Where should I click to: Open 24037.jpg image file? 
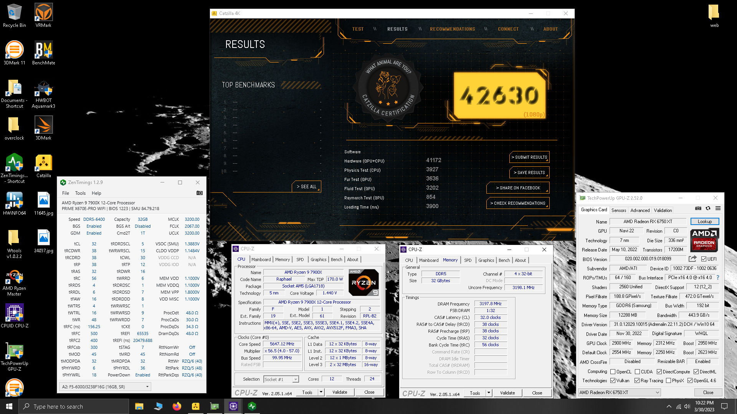click(x=43, y=241)
